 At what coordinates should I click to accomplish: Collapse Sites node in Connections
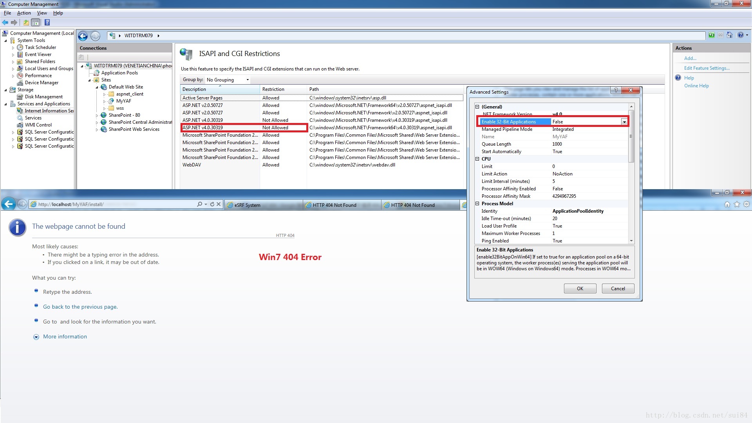(89, 80)
